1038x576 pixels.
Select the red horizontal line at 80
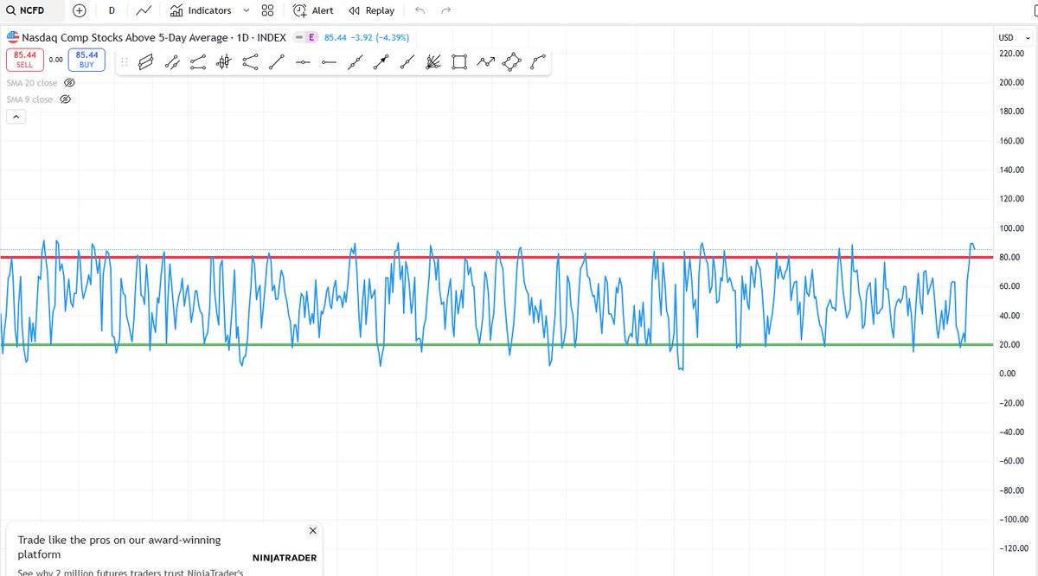(497, 257)
